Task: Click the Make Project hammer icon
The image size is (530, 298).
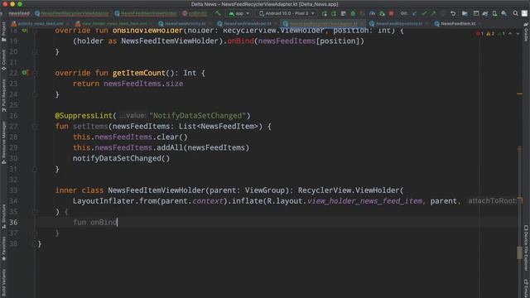Action: pyautogui.click(x=219, y=13)
